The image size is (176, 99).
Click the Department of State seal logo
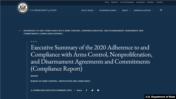click(23, 8)
